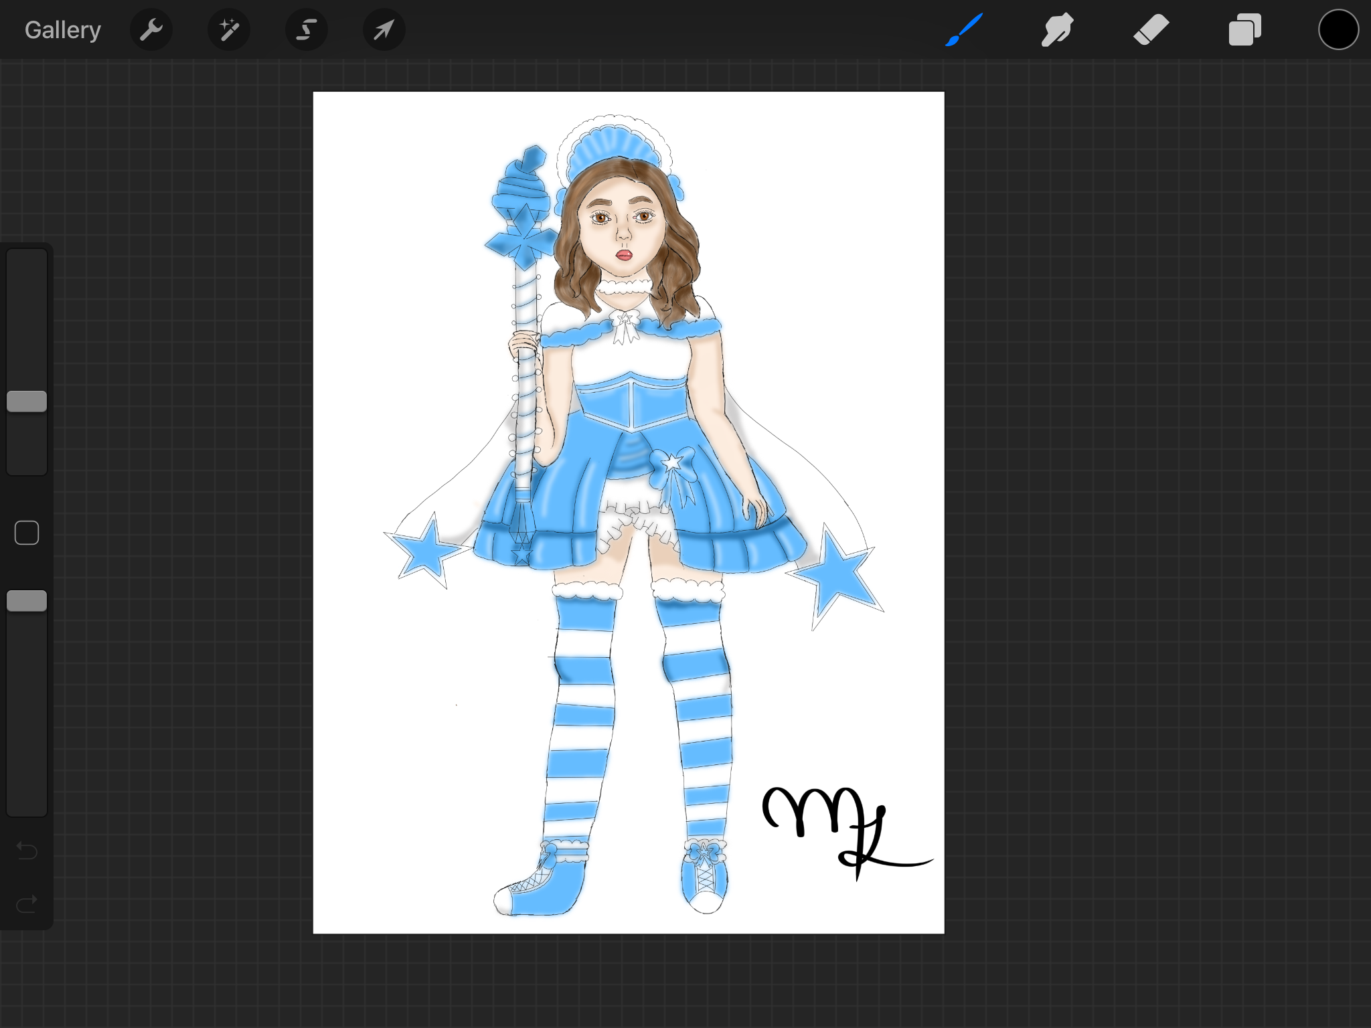Open the Actions wrench menu
The height and width of the screenshot is (1028, 1371).
151,30
